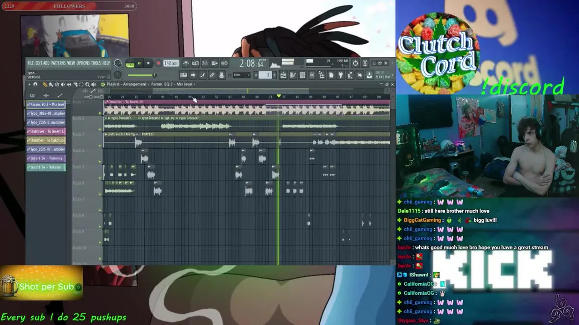This screenshot has width=579, height=325.
Task: Open the Channel rack view icon
Action: point(303,75)
